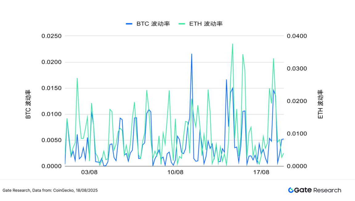This screenshot has height=201, width=355.
Task: Click the Gate logo icon
Action: click(x=291, y=190)
